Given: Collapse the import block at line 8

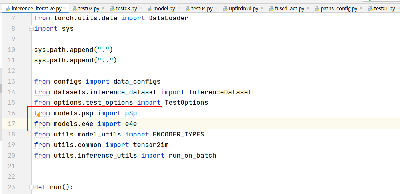Looking at the screenshot, I should point(31,28).
